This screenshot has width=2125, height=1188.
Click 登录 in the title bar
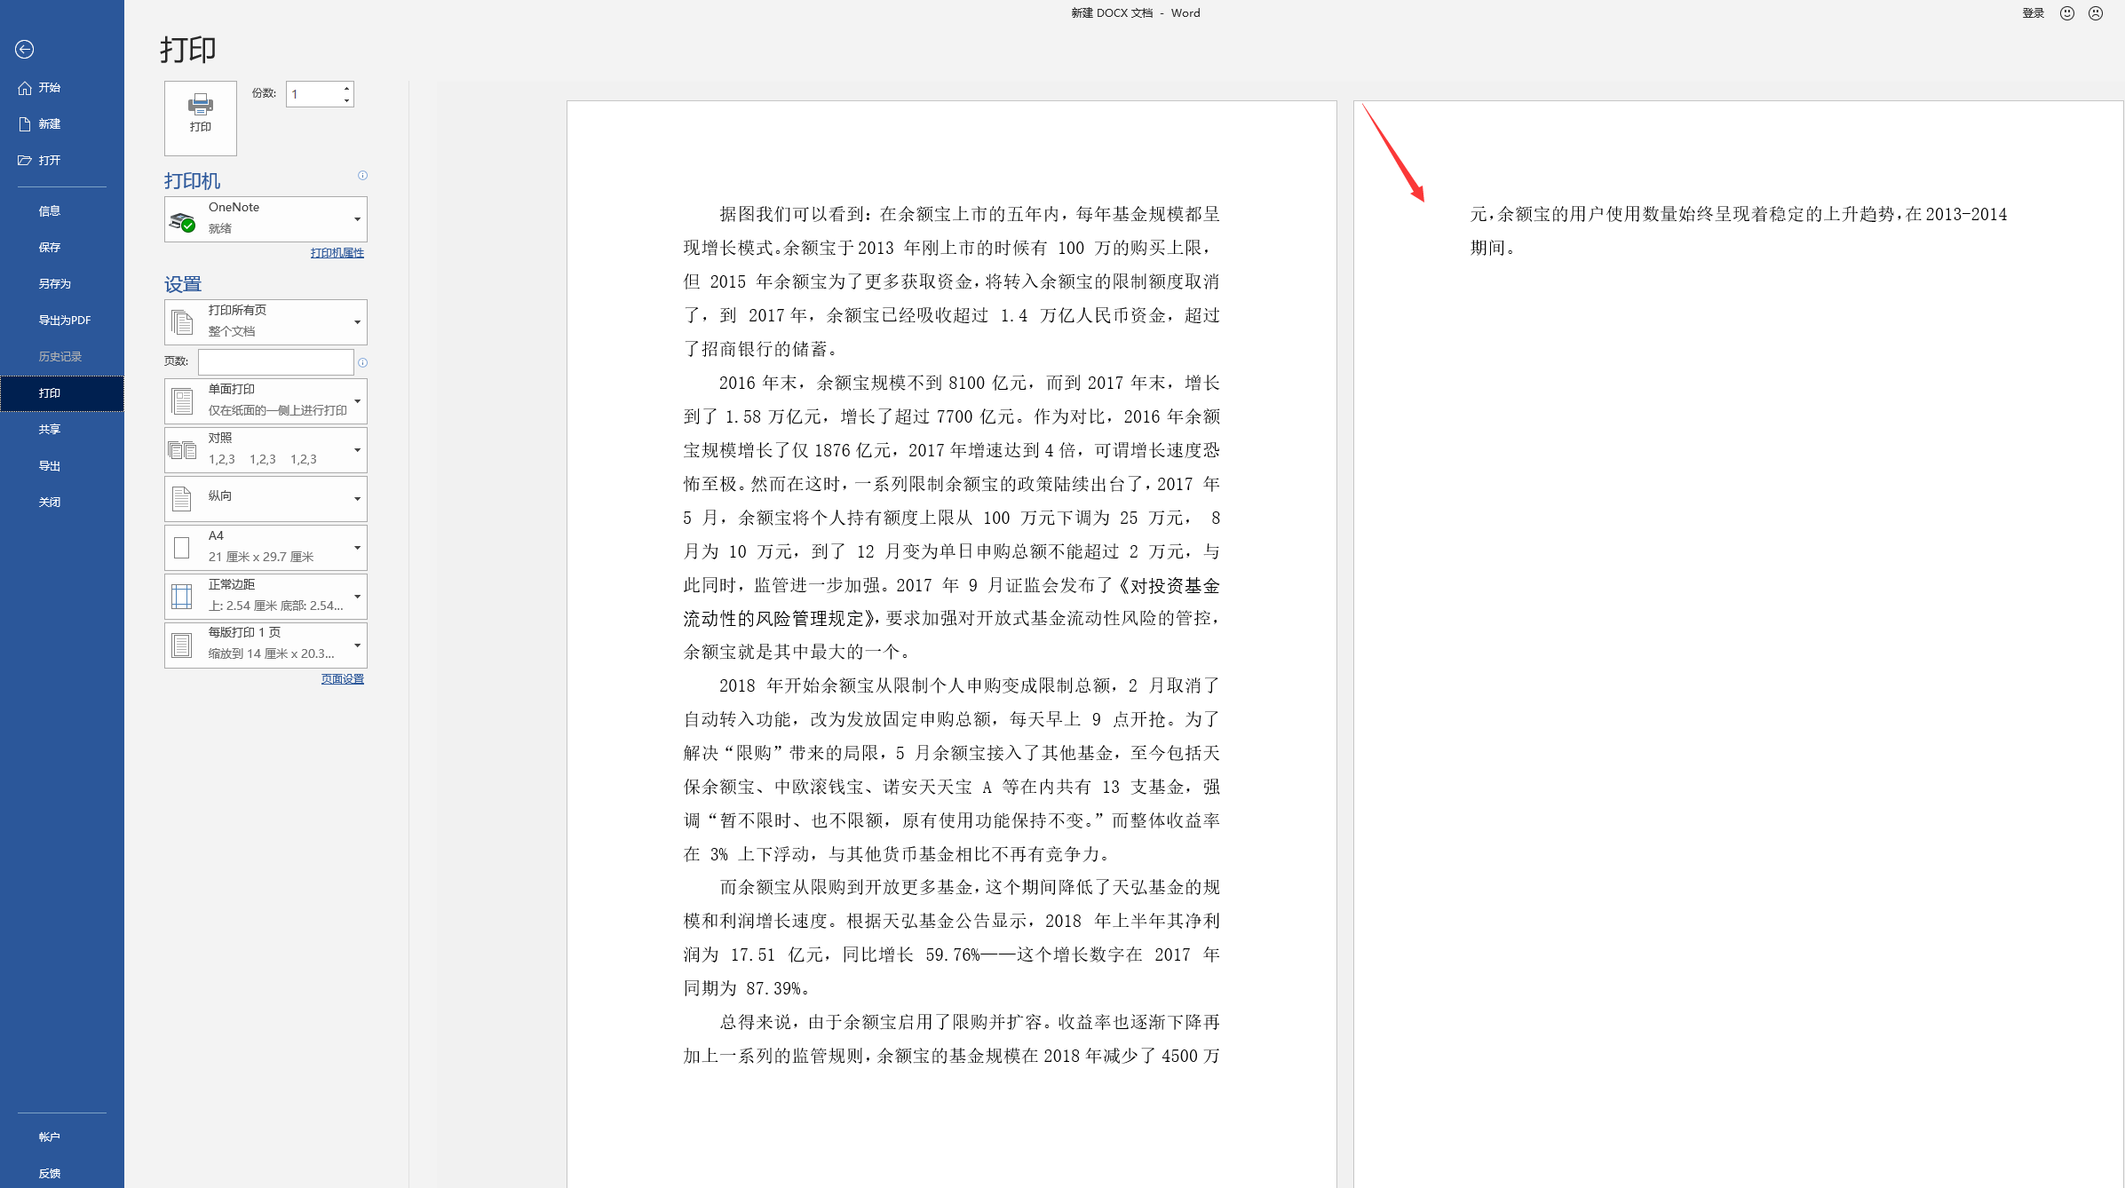point(2034,13)
